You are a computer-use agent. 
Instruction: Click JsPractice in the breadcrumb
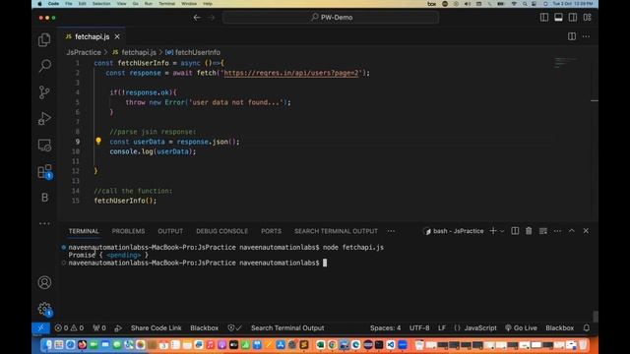(84, 52)
